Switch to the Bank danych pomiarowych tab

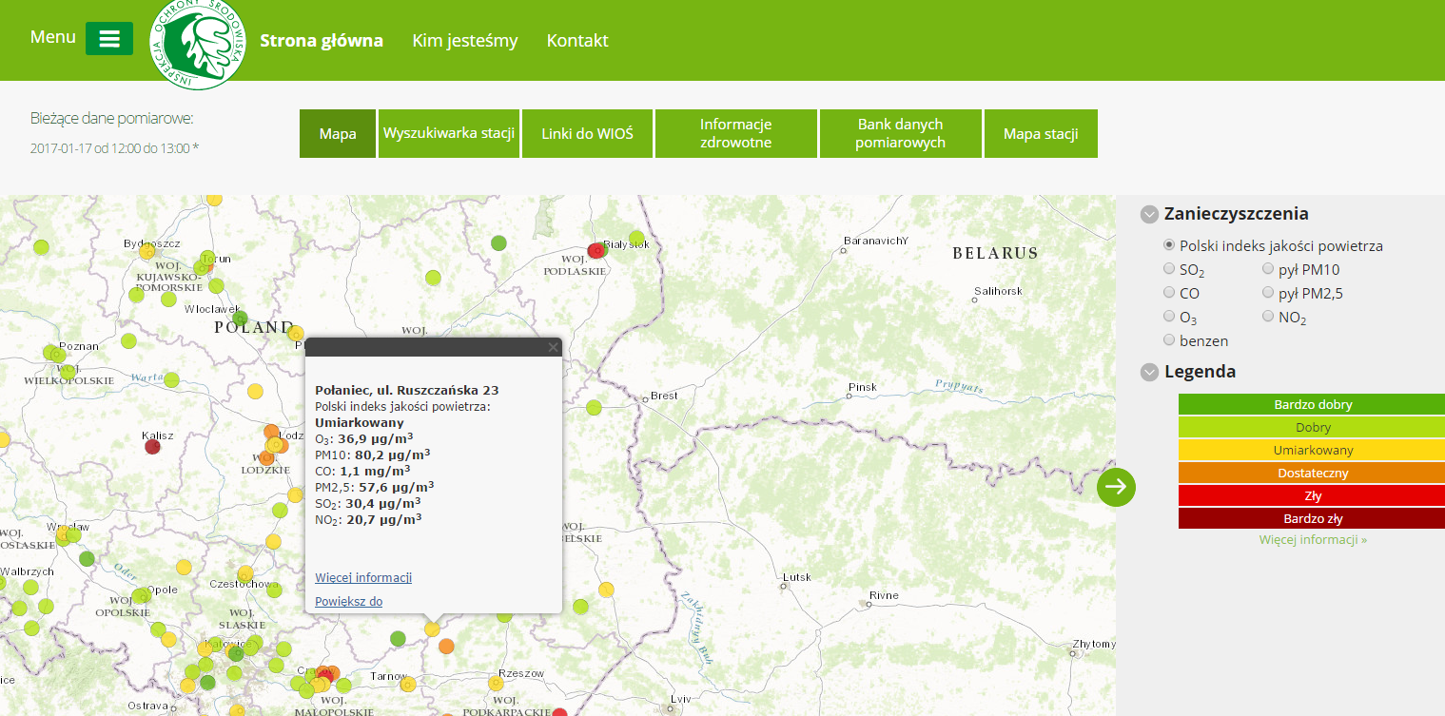coord(899,133)
